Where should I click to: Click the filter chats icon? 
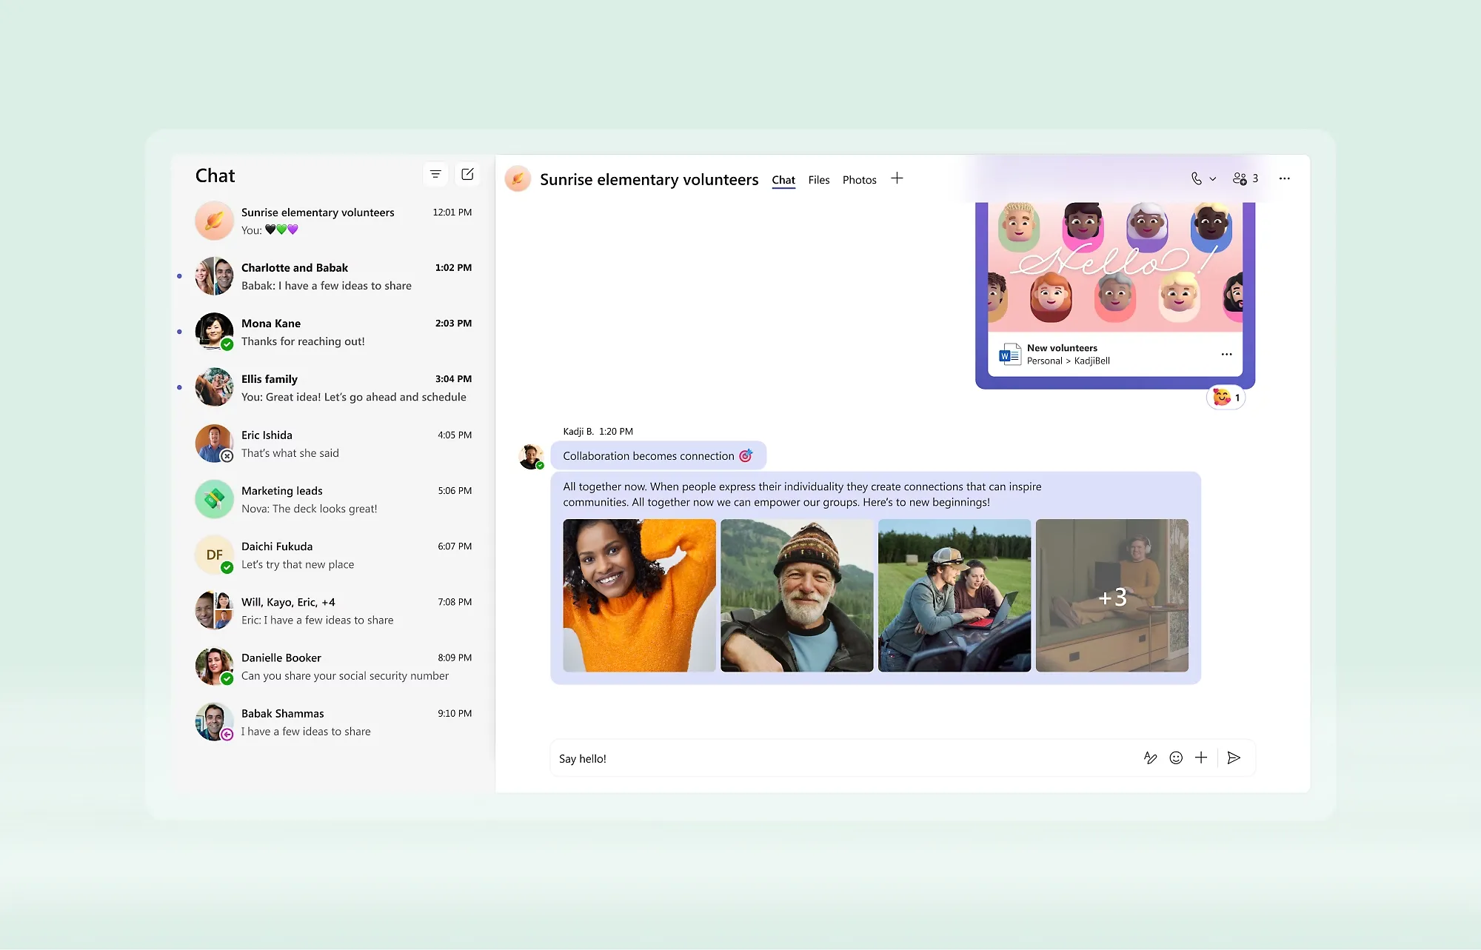[x=435, y=174]
